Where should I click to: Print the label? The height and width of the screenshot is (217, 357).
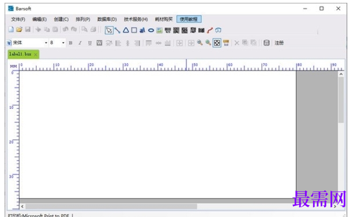coord(93,29)
